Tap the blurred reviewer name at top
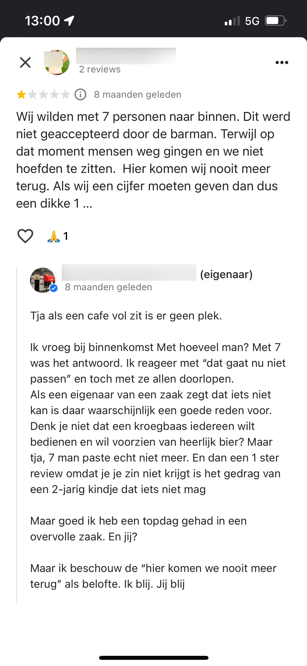The height and width of the screenshot is (666, 307). coord(126,56)
